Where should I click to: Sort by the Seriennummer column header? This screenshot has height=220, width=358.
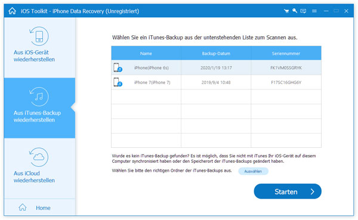286,54
